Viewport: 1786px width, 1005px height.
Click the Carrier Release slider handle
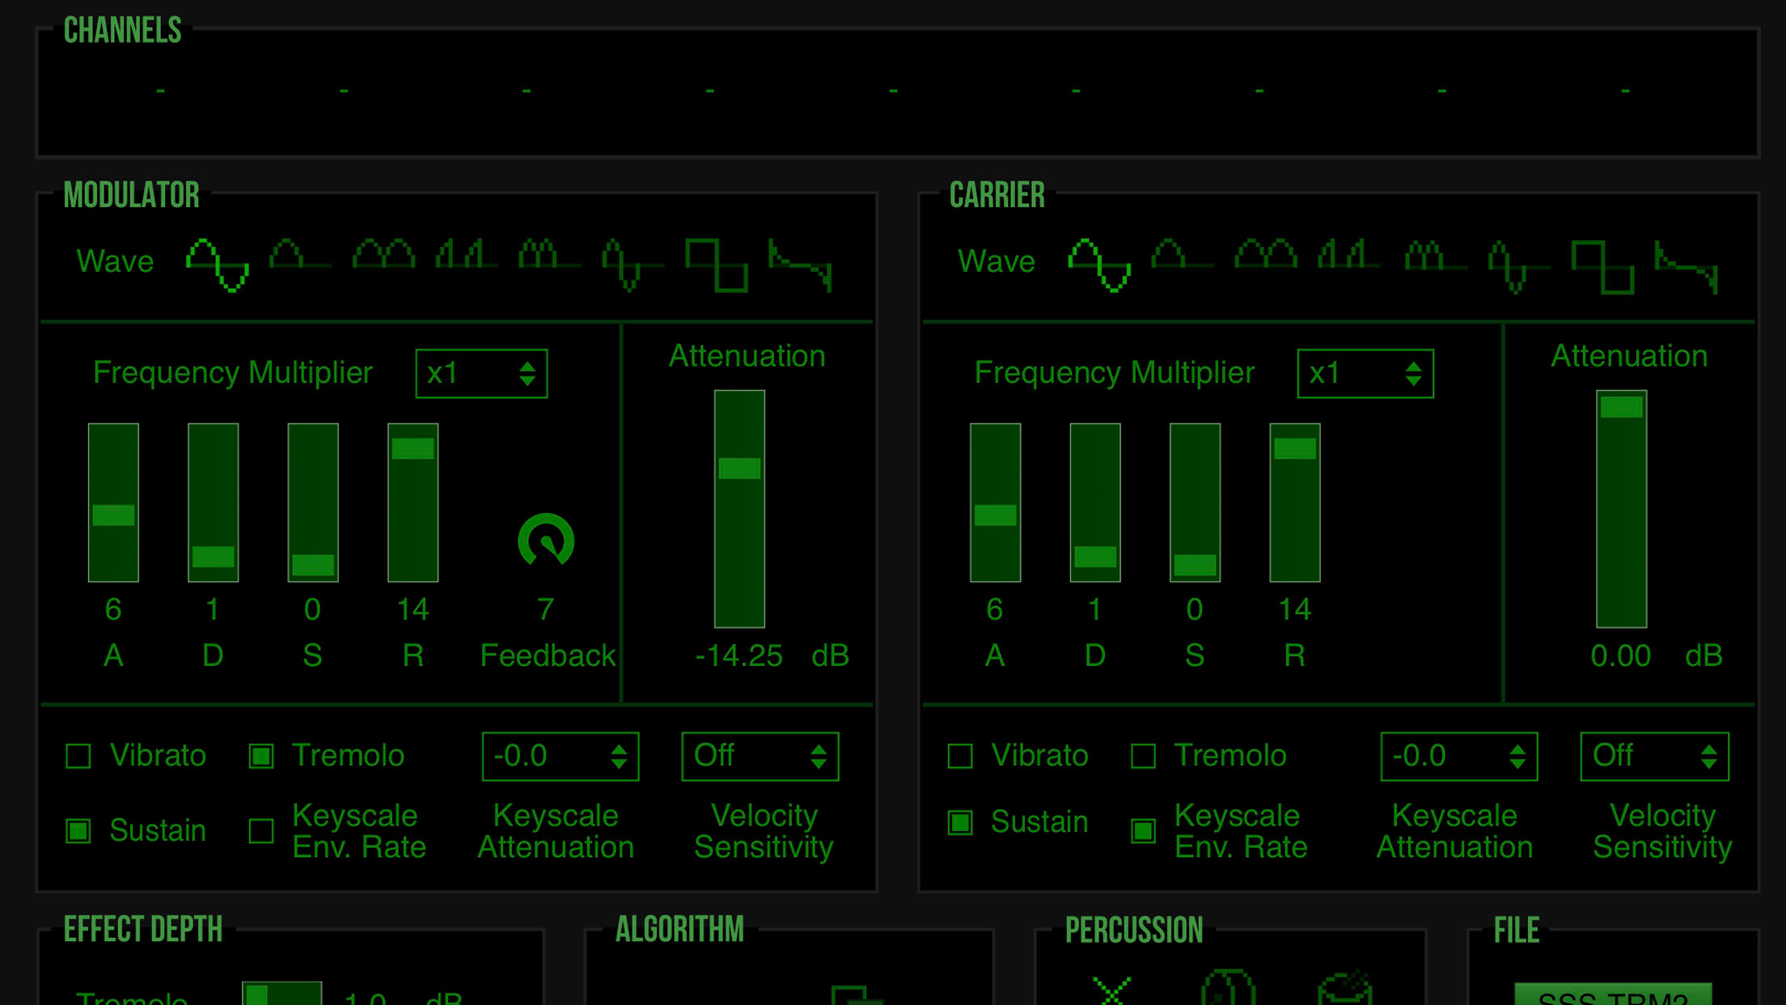(x=1294, y=448)
